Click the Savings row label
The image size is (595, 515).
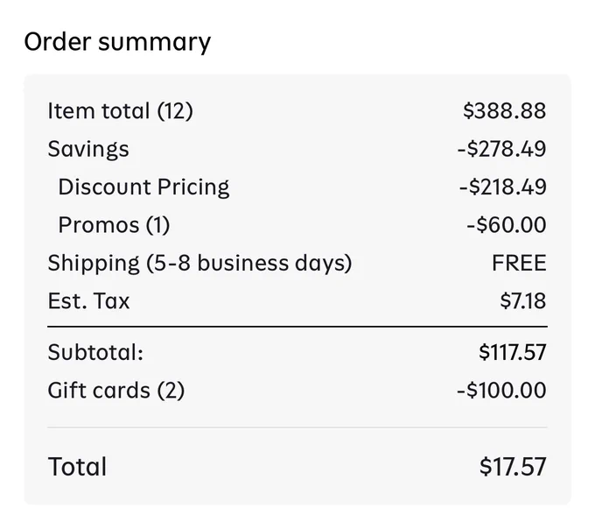[x=88, y=149]
